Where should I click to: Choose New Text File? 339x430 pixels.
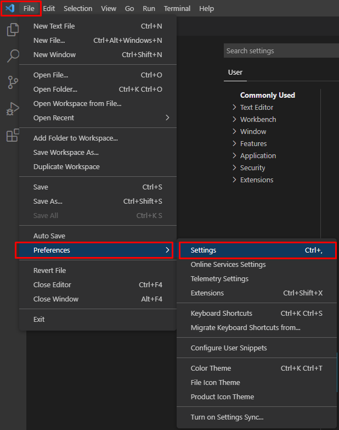pyautogui.click(x=98, y=26)
